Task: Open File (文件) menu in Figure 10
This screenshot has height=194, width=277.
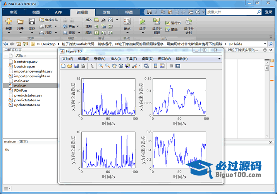Action: point(67,59)
